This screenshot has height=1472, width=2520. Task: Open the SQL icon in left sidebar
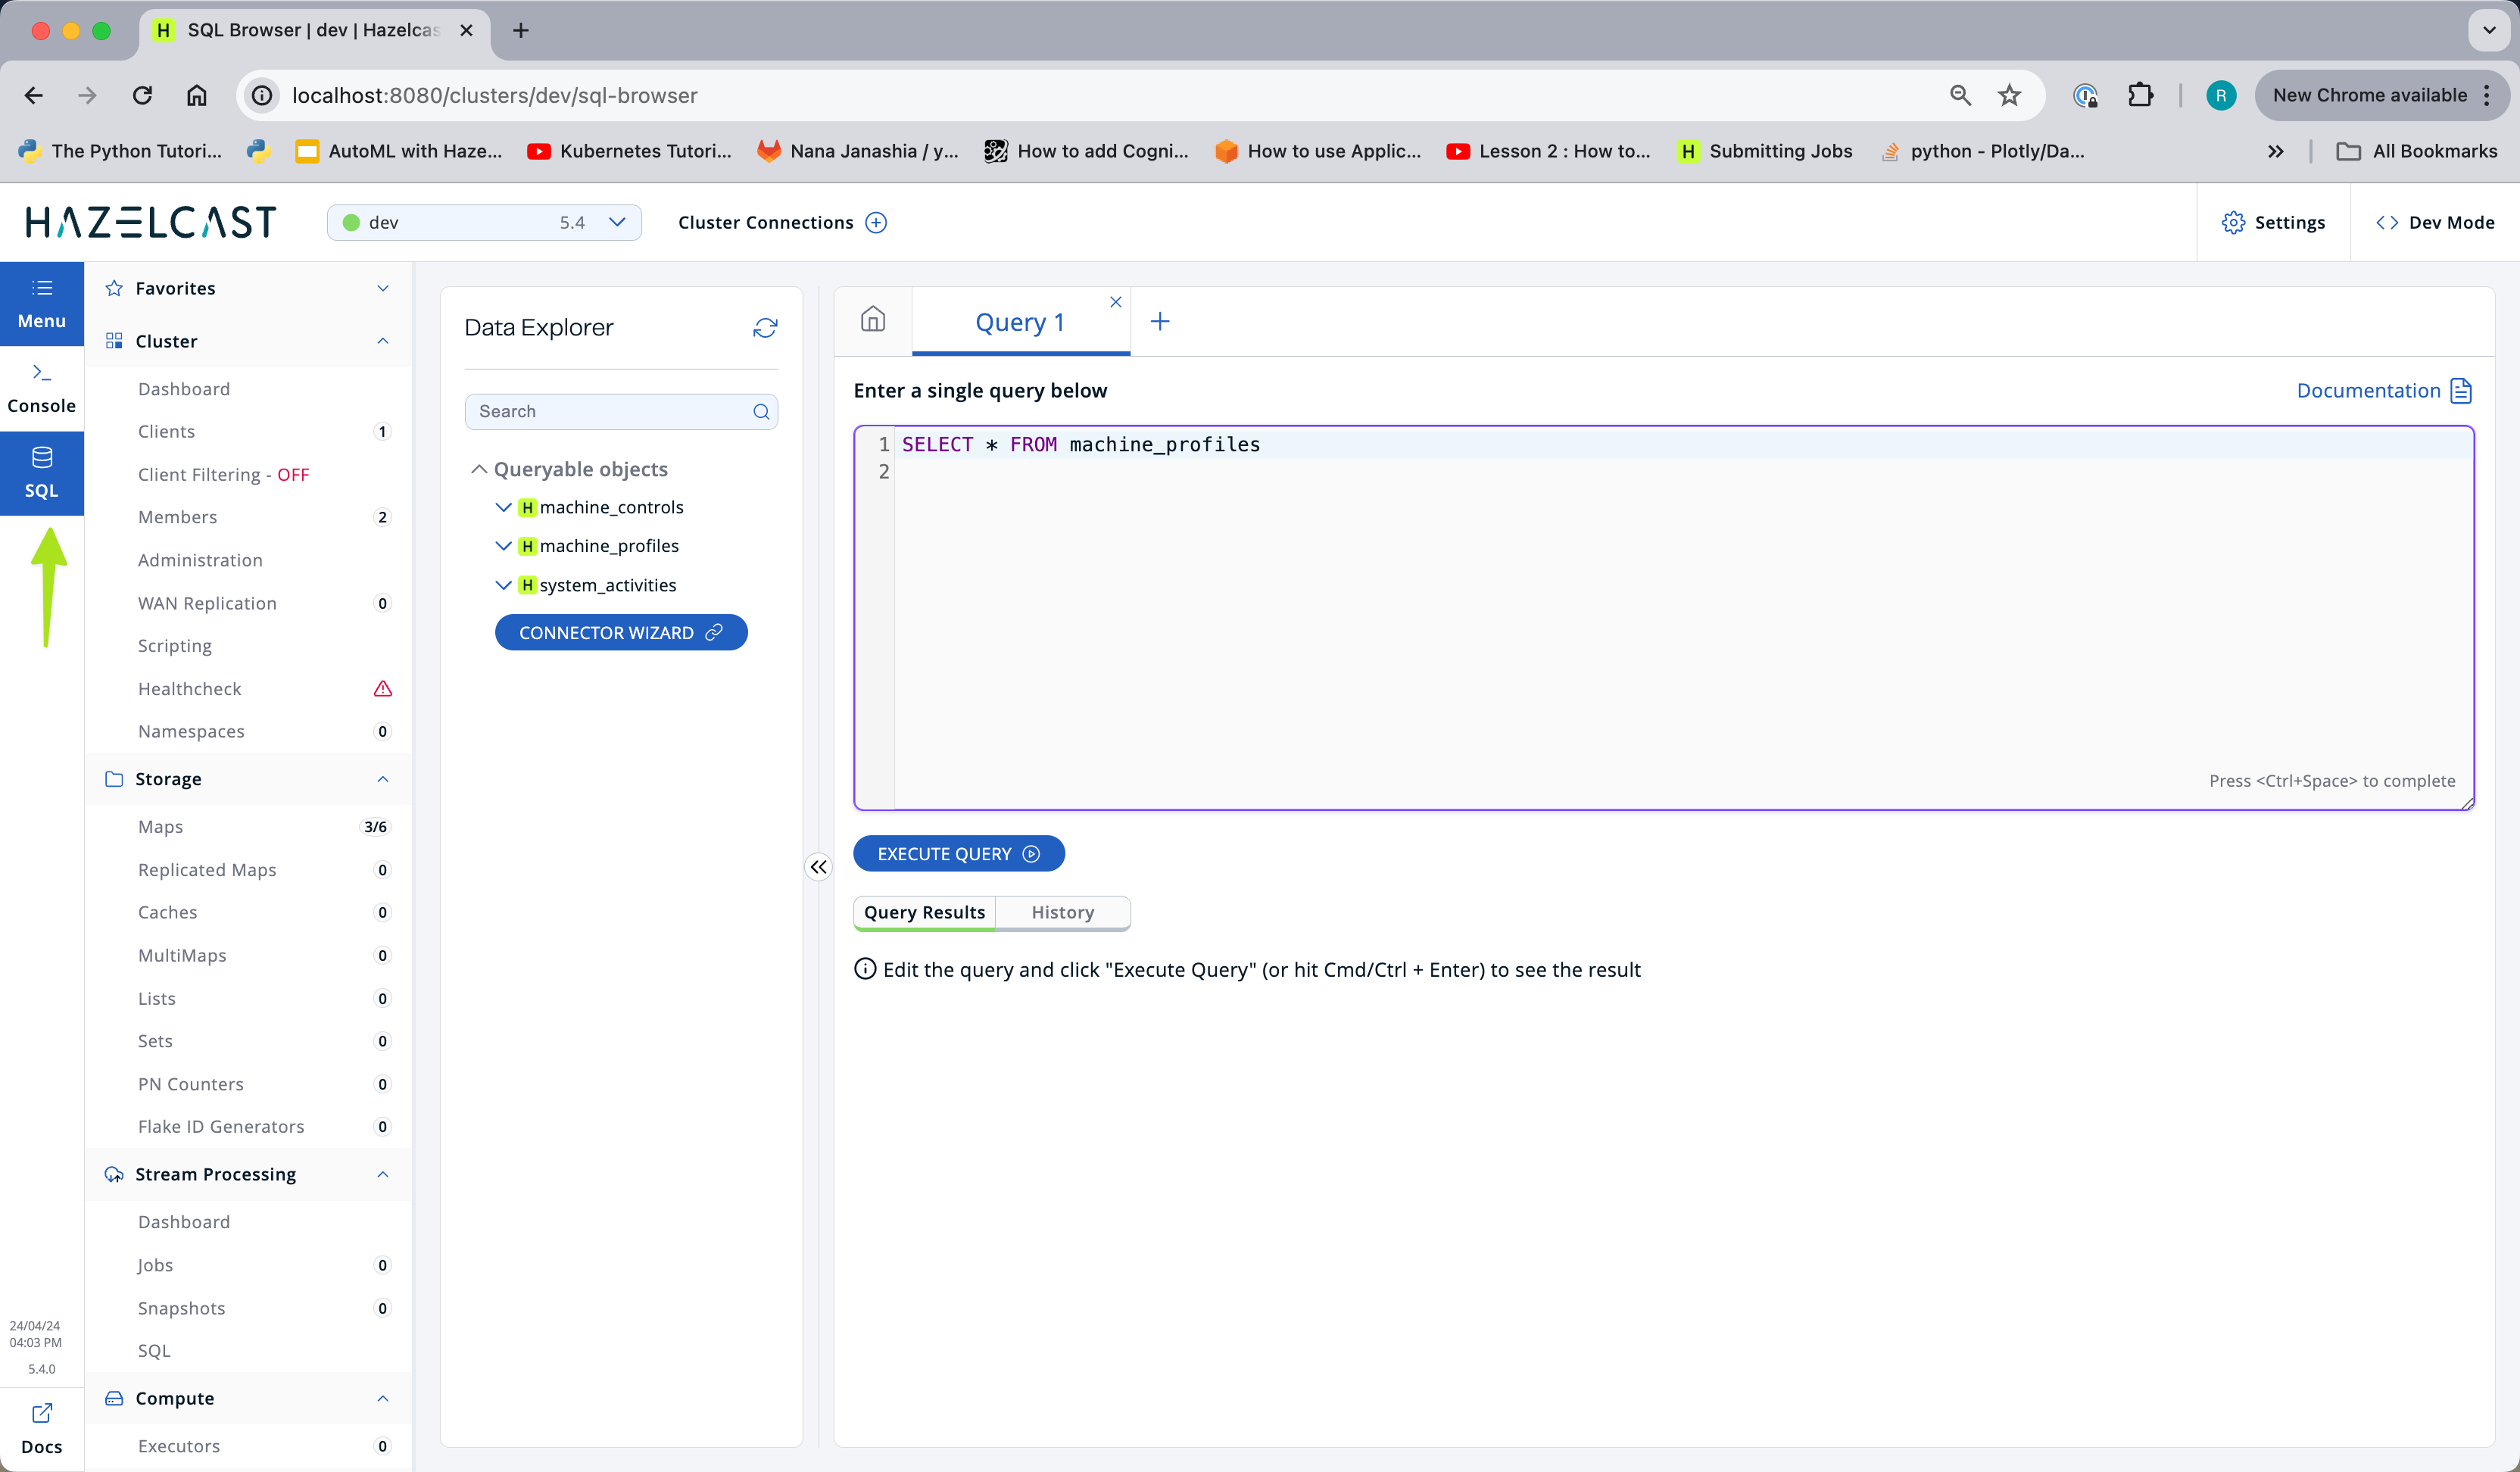[x=42, y=472]
